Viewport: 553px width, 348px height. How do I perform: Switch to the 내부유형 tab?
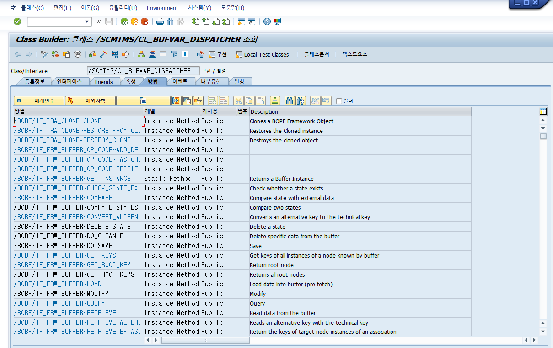pyautogui.click(x=211, y=82)
